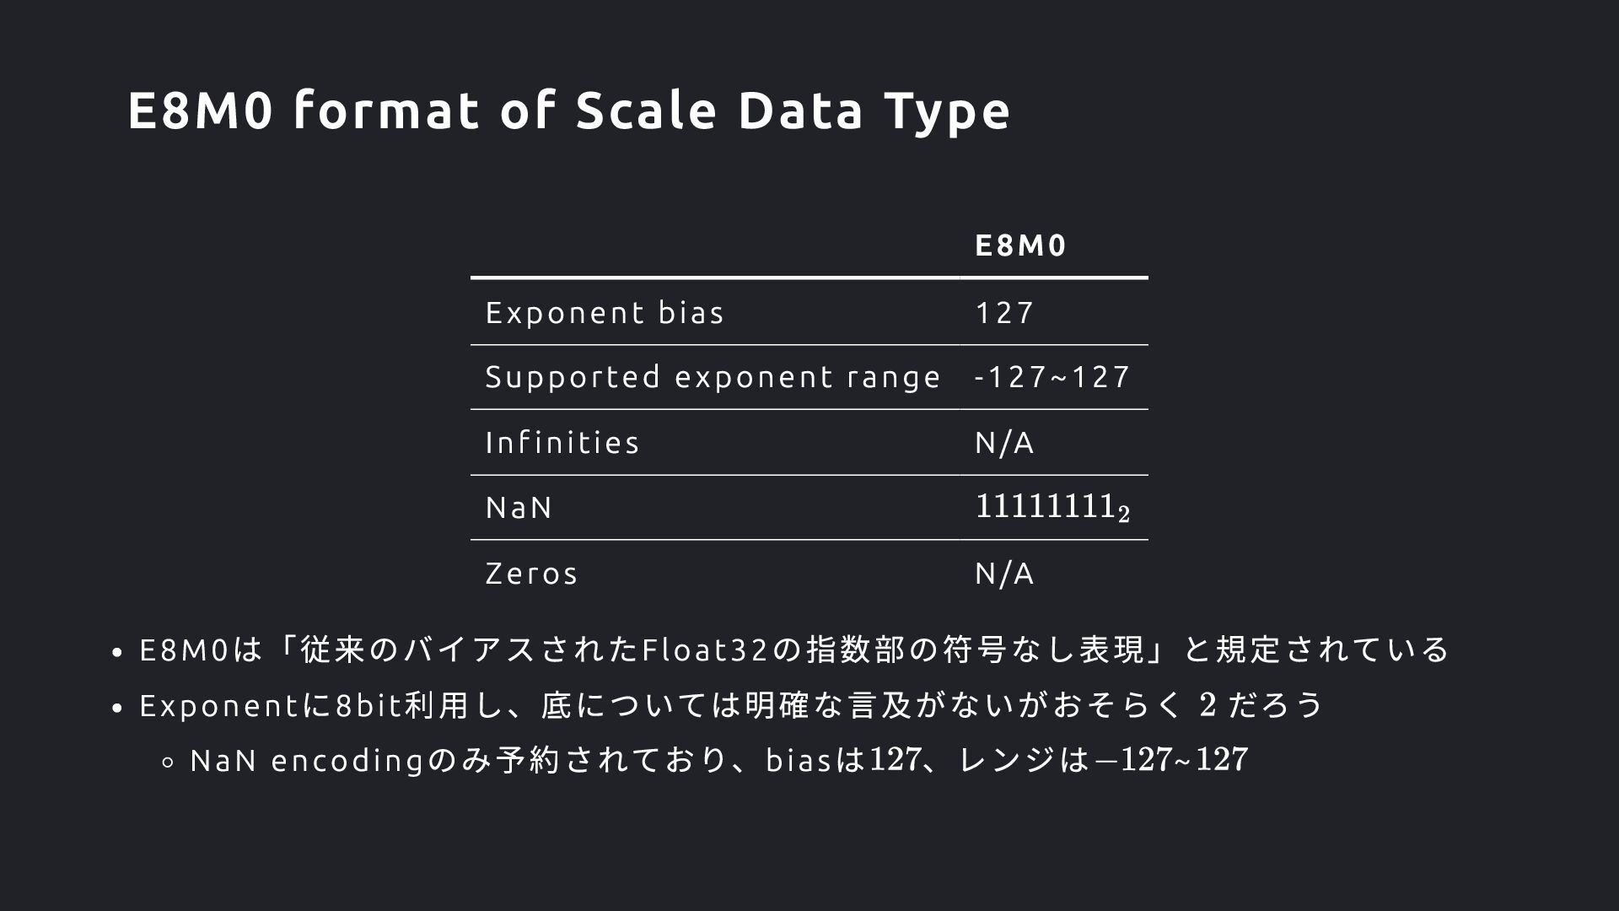Select the NaN binary value 11111111
Screen dimensions: 1619x911
coord(1052,508)
